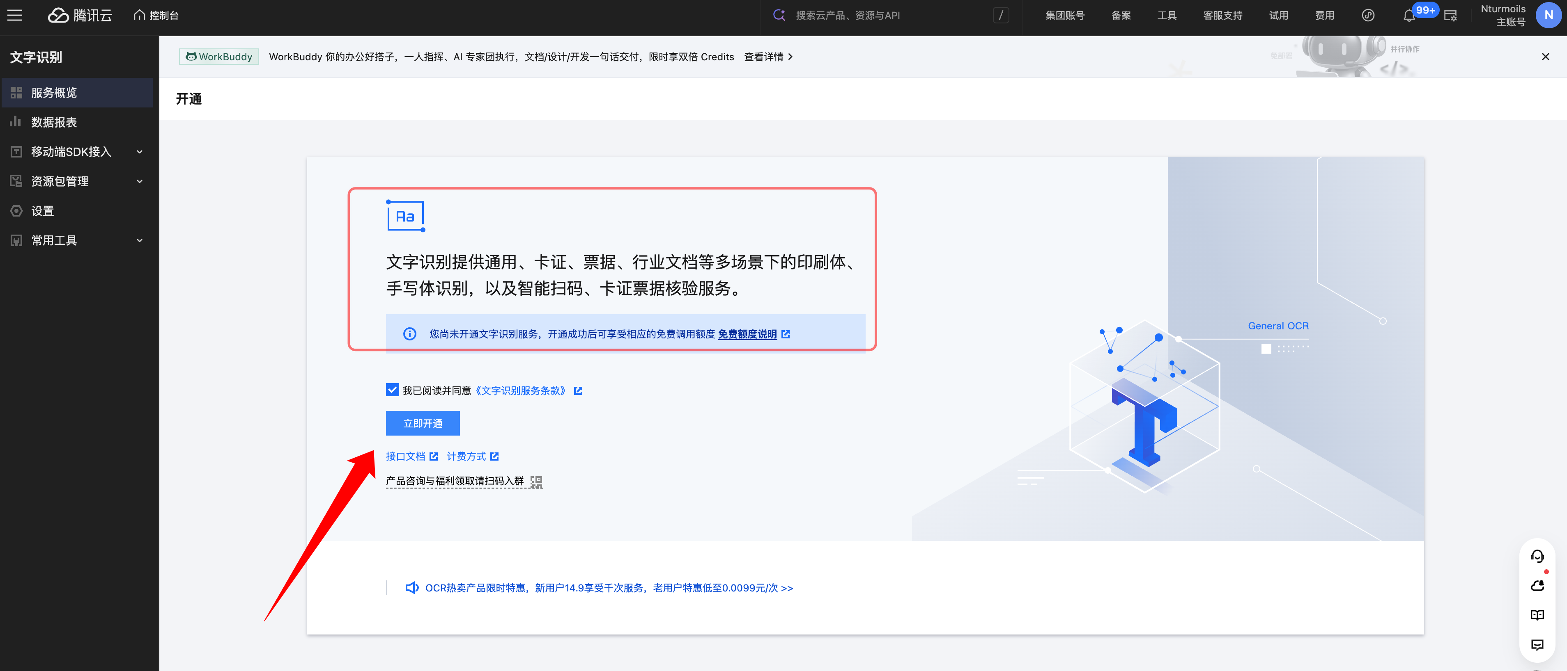Click the 资源包管理 sidebar icon

coord(16,181)
